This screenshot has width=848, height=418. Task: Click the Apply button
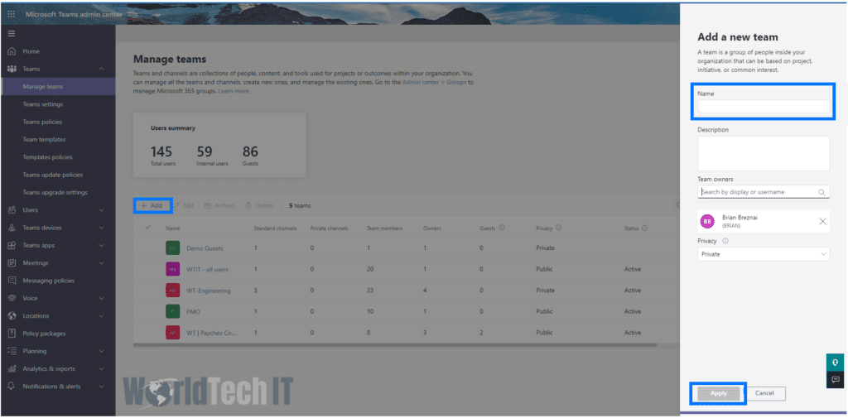point(718,393)
